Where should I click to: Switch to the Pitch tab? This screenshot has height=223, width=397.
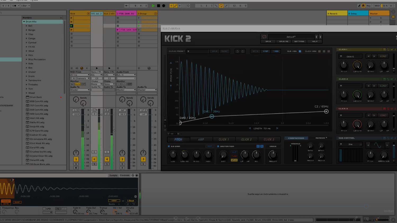pyautogui.click(x=178, y=140)
